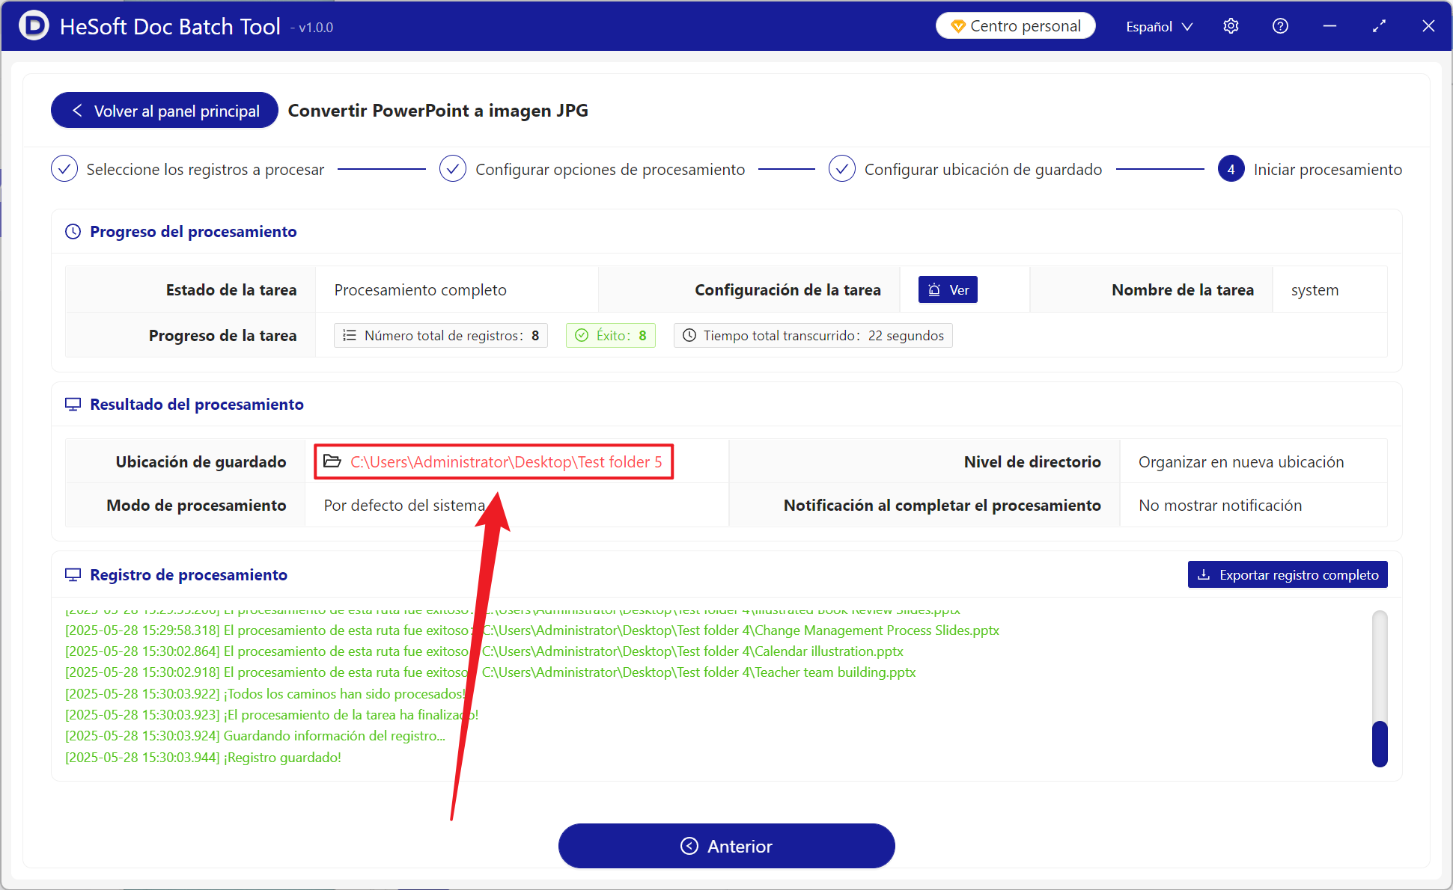Click Por defecto del sistema value
The height and width of the screenshot is (890, 1453).
tap(404, 506)
